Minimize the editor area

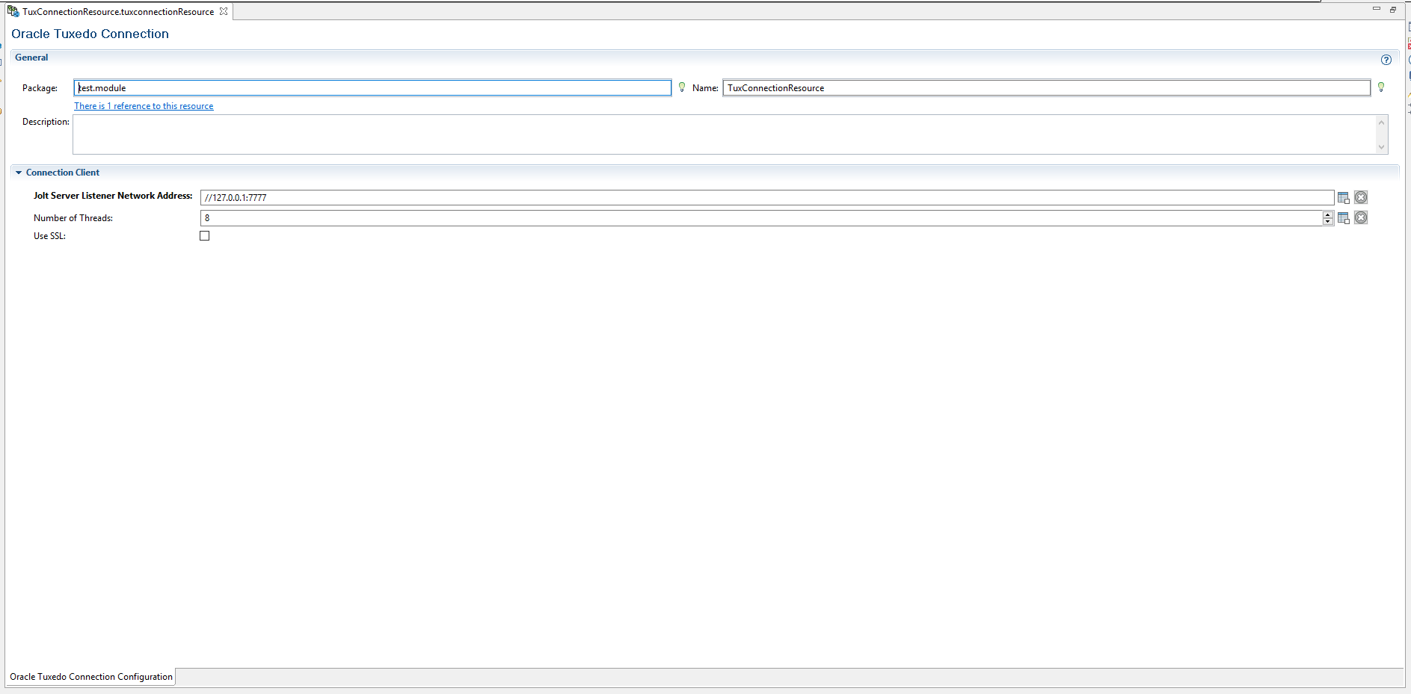click(1376, 8)
